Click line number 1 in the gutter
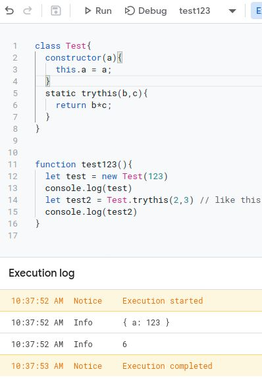Image resolution: width=262 pixels, height=386 pixels. click(x=15, y=46)
